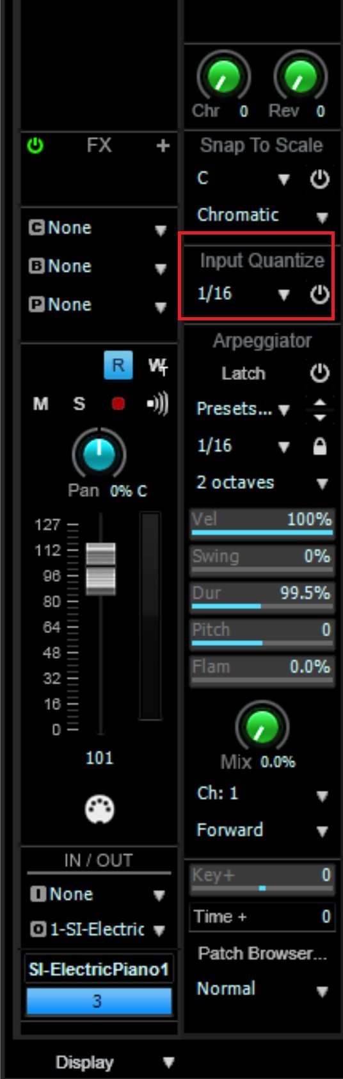
Task: Open the Display menu at bottom
Action: 115,1062
